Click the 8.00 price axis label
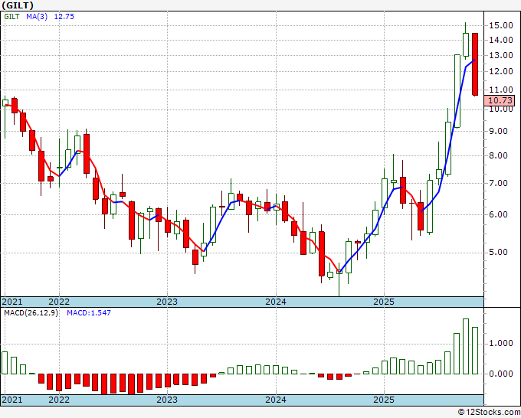 (498, 155)
